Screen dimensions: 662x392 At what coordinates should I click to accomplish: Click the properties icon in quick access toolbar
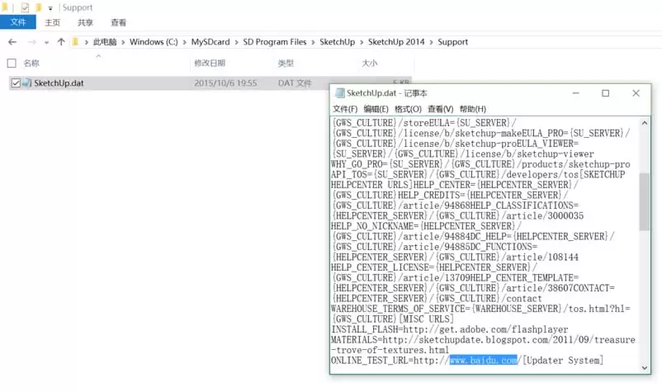pyautogui.click(x=25, y=7)
